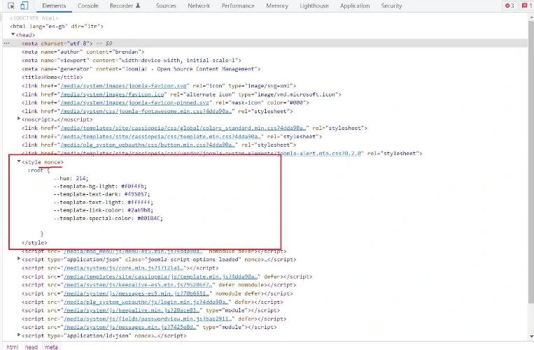The image size is (534, 350).
Task: Open the core.min.js script link
Action: [125, 268]
